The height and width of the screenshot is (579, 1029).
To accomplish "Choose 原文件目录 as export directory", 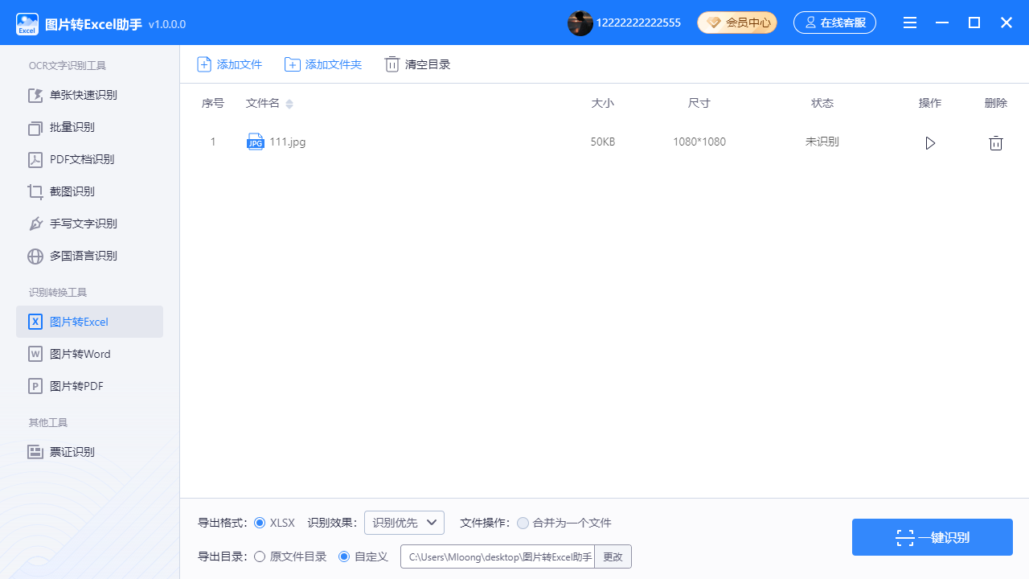I will [259, 556].
